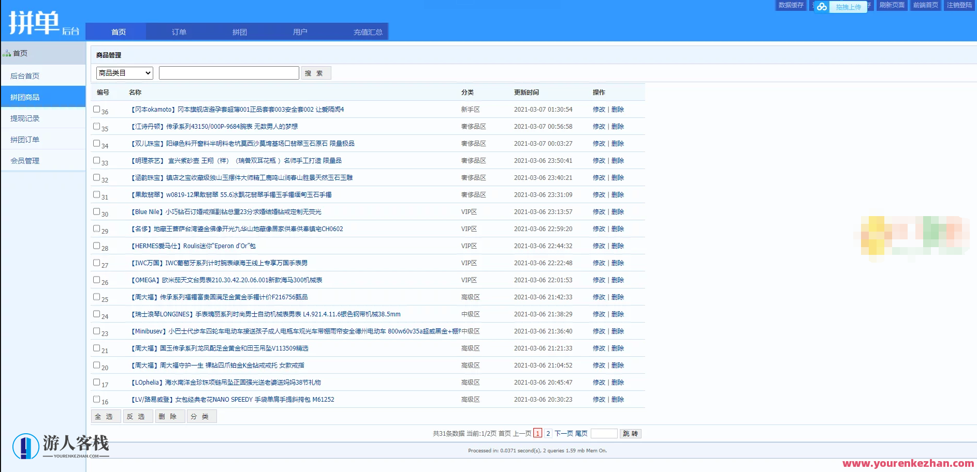Go to page 2 in the pagination
977x472 pixels.
pos(548,433)
